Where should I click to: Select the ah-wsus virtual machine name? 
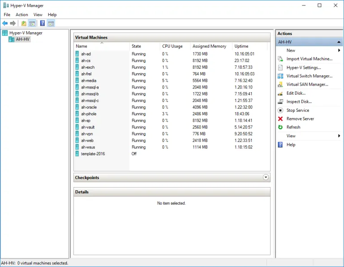tap(88, 147)
